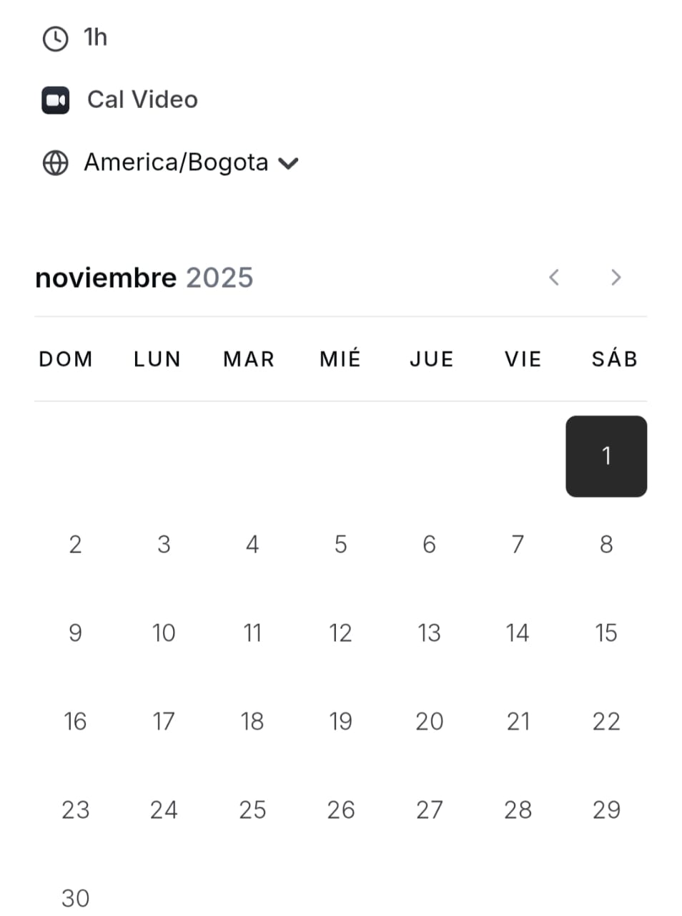Click on November 21
The width and height of the screenshot is (682, 916).
tap(518, 721)
